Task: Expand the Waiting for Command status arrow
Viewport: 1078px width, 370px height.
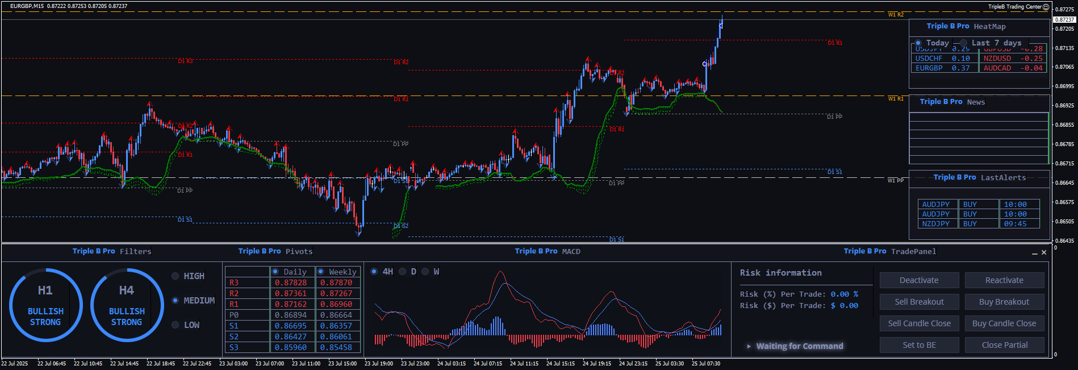Action: 749,346
